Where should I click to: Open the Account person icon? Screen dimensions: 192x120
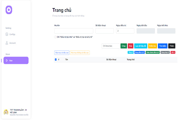coord(7,43)
